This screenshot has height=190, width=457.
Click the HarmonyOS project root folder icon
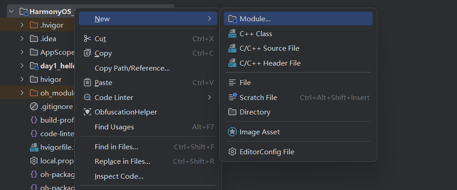pyautogui.click(x=24, y=12)
